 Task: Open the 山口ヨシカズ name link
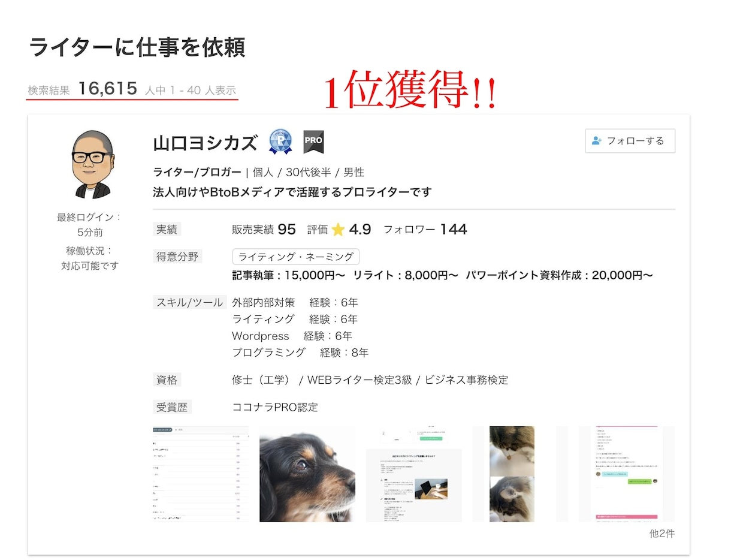[205, 143]
